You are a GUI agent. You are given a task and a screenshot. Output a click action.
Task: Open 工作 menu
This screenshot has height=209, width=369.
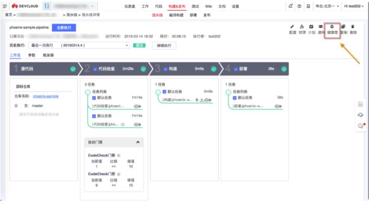[x=145, y=6]
